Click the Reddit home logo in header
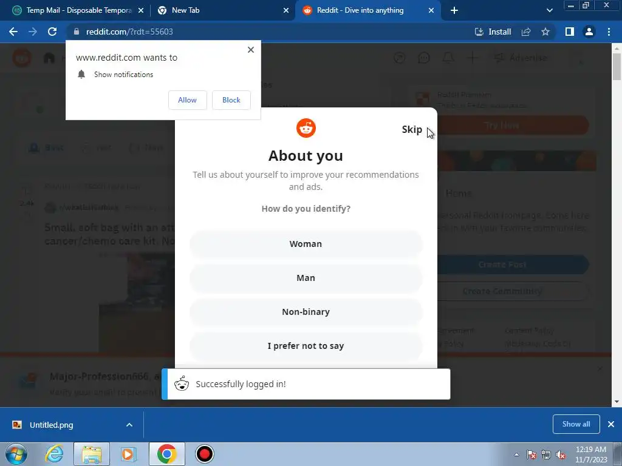 pos(22,58)
